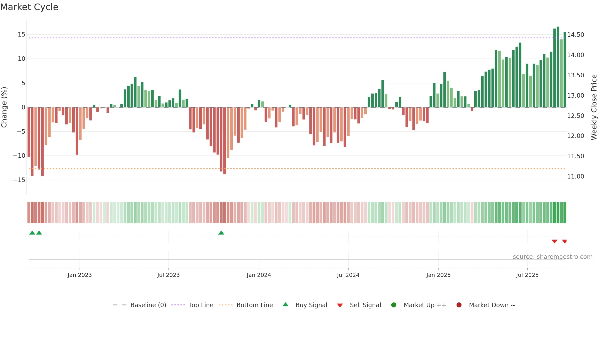The image size is (601, 338).
Task: Click the second buy signal triangle from left
Action: tap(39, 233)
